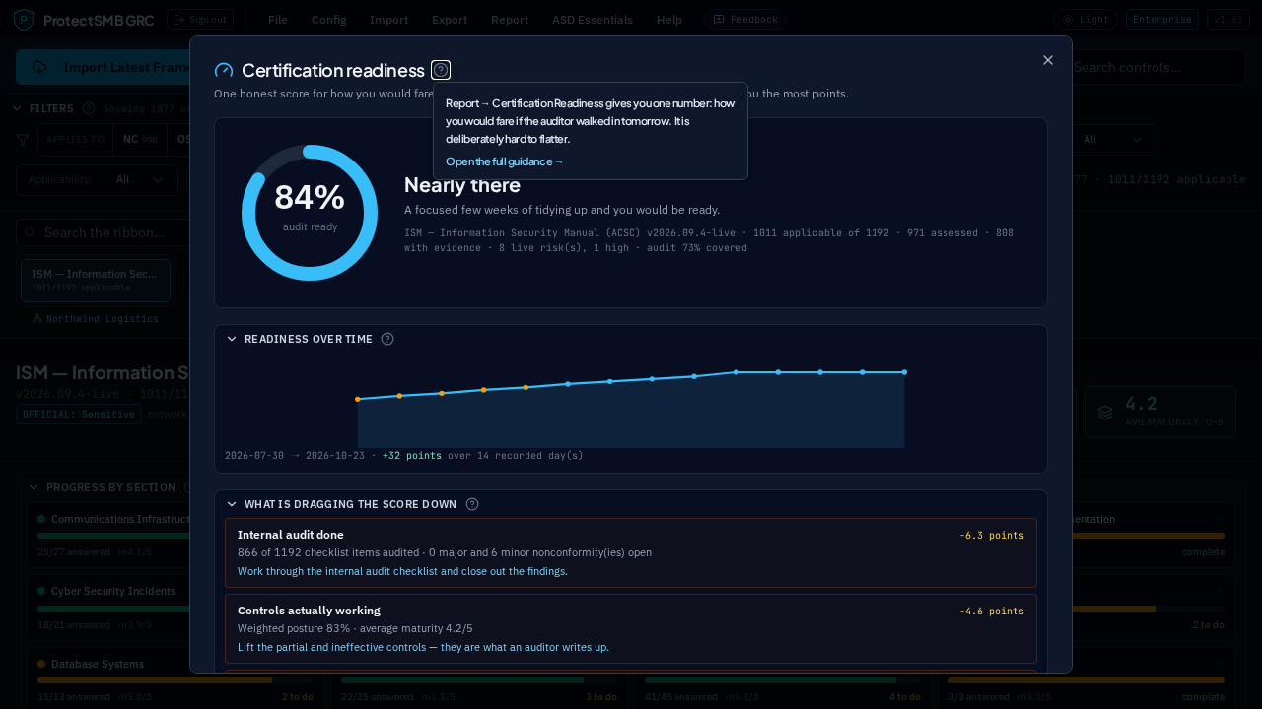This screenshot has height=709, width=1262.
Task: Collapse What is dragging the score down
Action: click(x=232, y=504)
